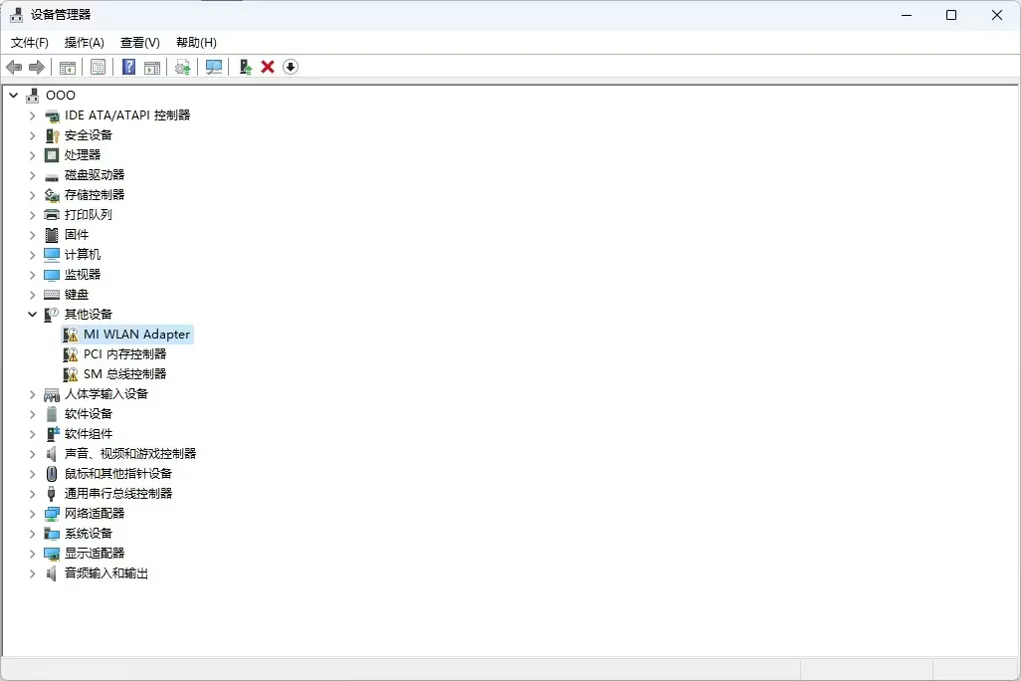Expand the 网络适配器 category
Viewport: 1021px width, 681px height.
click(x=32, y=514)
